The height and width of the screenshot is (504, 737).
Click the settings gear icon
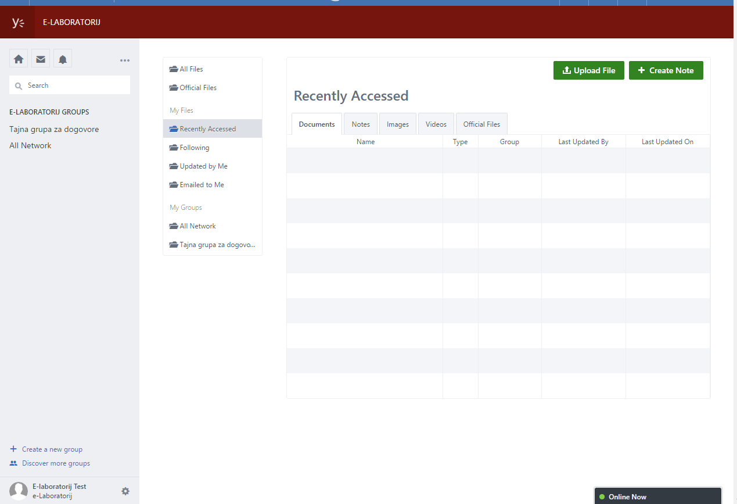pyautogui.click(x=125, y=491)
